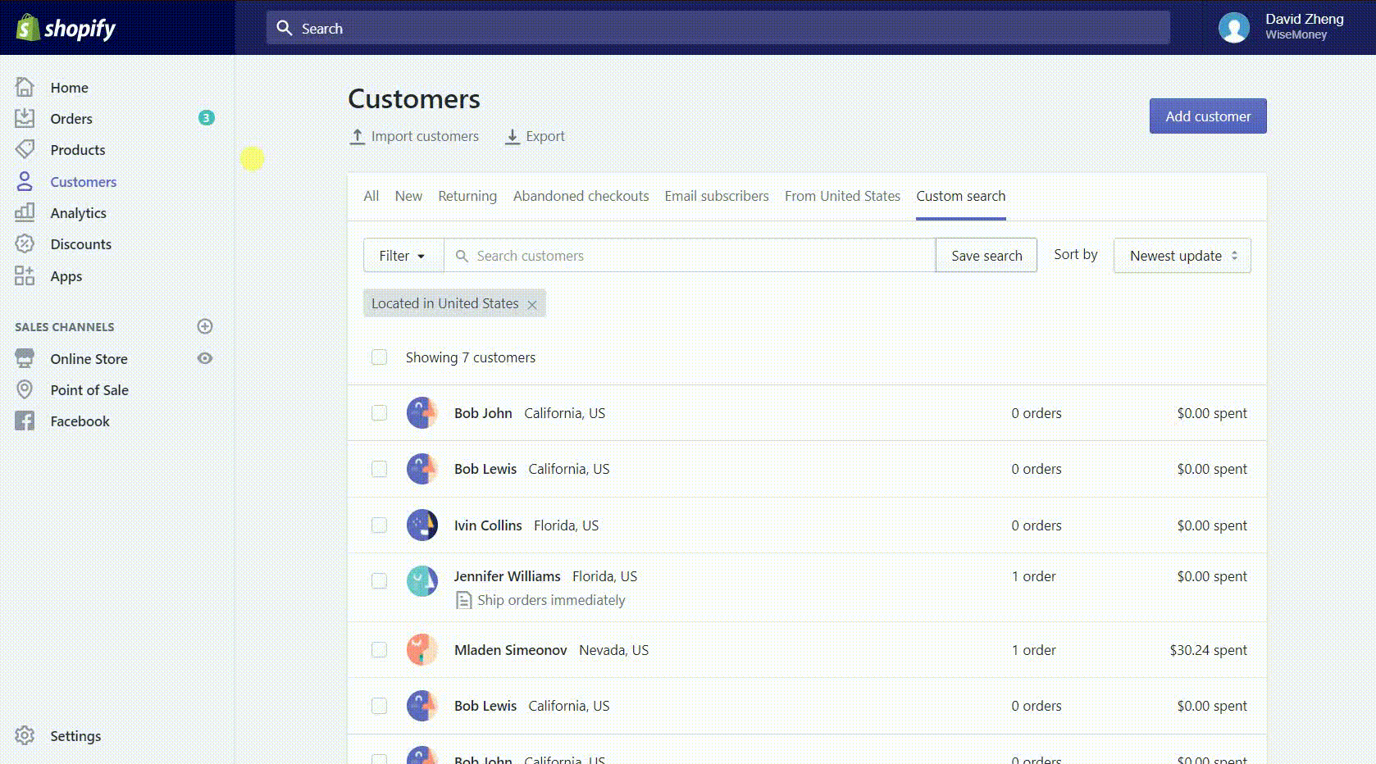Check the Bob Lewis checkbox below Mladen Simeonov

pos(379,705)
